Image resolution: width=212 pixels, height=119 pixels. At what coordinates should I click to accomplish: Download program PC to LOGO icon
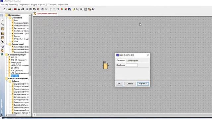[x=66, y=9]
